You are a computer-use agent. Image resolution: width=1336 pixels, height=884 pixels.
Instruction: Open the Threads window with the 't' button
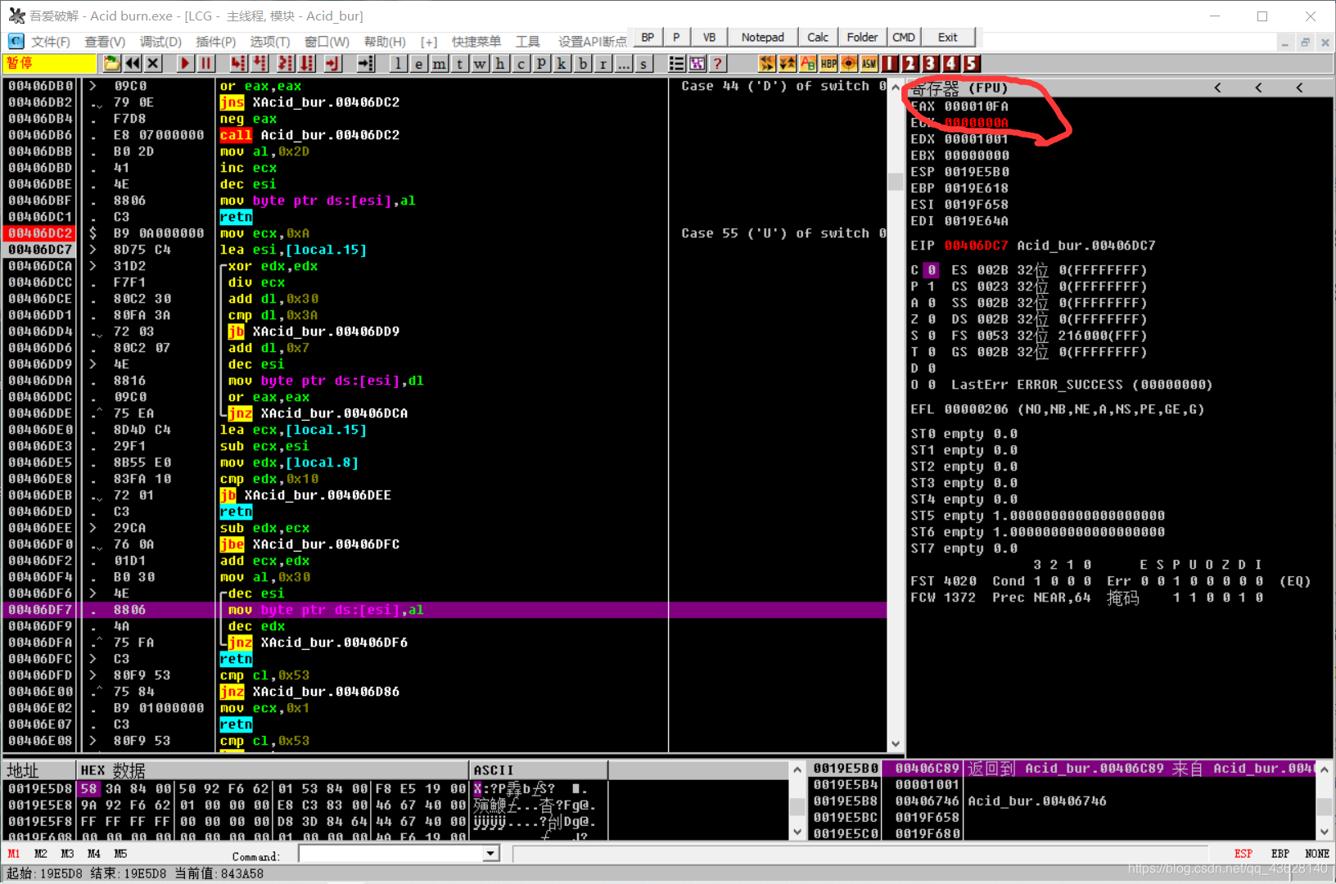pyautogui.click(x=459, y=63)
